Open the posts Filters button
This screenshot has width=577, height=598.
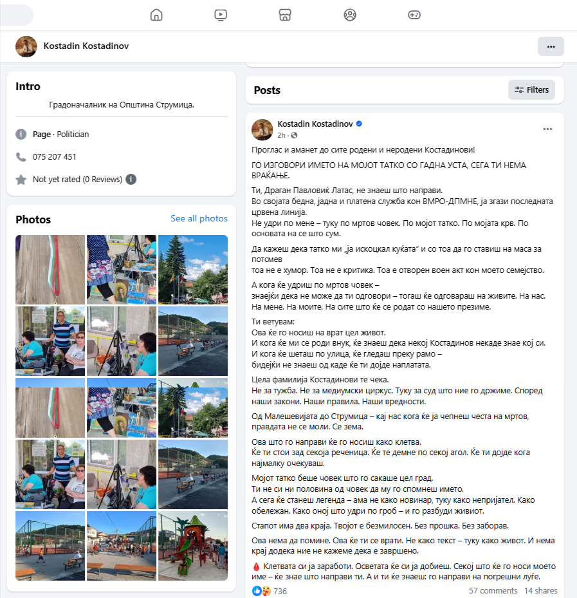(531, 90)
